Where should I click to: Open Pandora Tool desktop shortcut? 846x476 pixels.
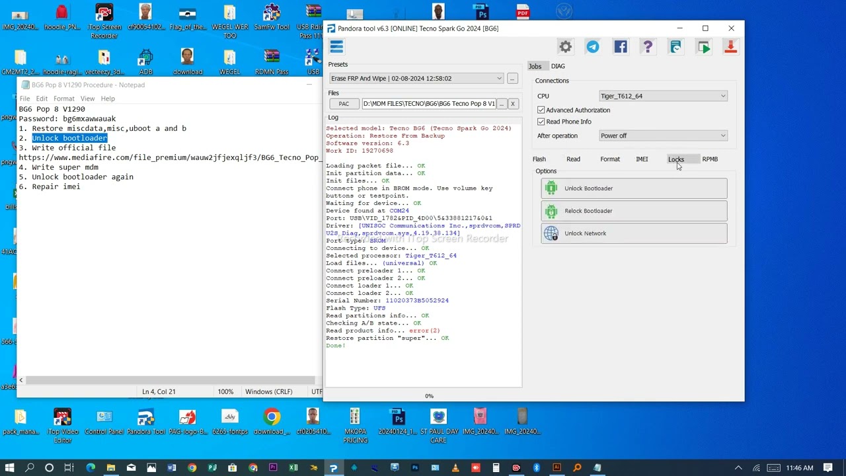[145, 422]
